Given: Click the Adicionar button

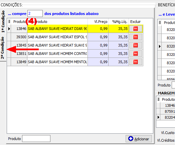Looking at the screenshot, I should pyautogui.click(x=139, y=139).
